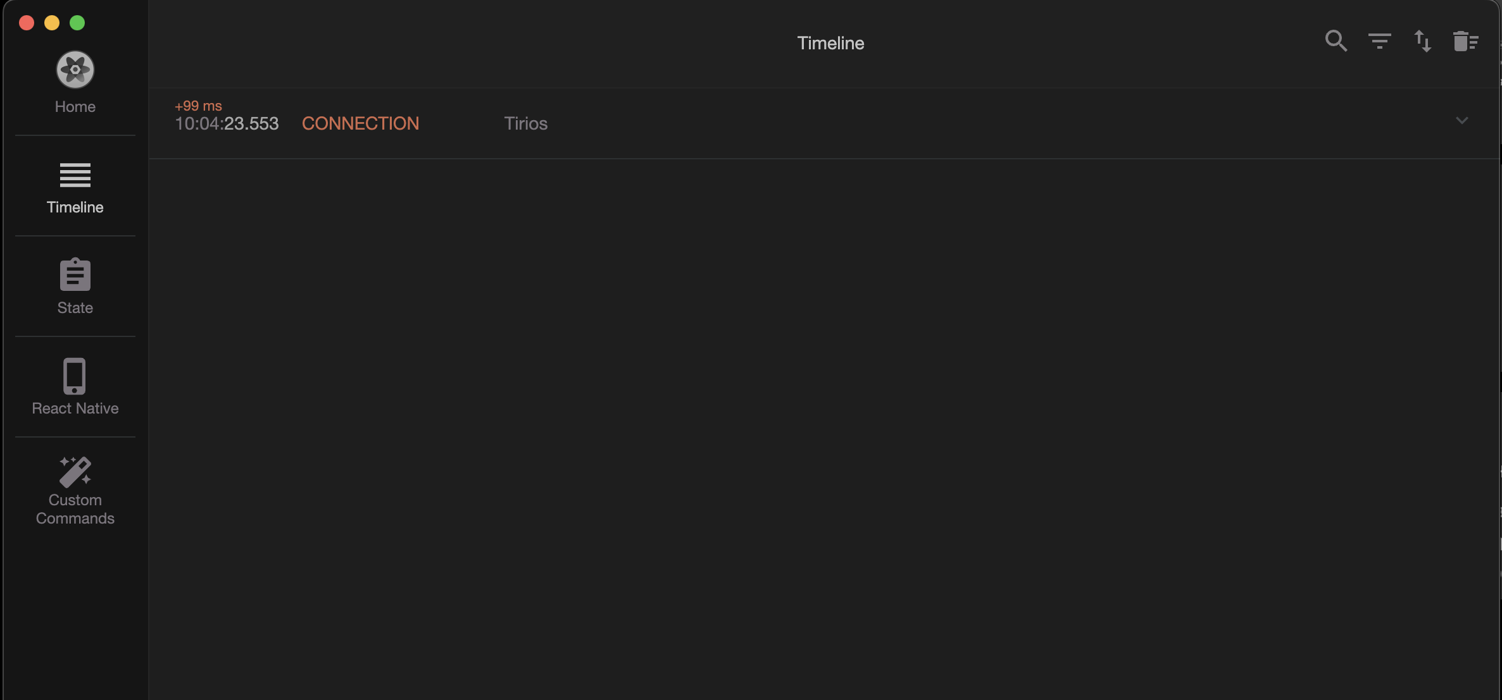The image size is (1502, 700).
Task: Select the Timeline list icon in the sidebar
Action: (75, 175)
